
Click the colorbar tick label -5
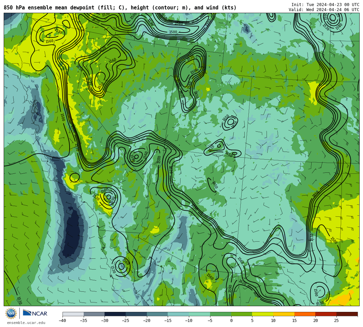point(210,321)
